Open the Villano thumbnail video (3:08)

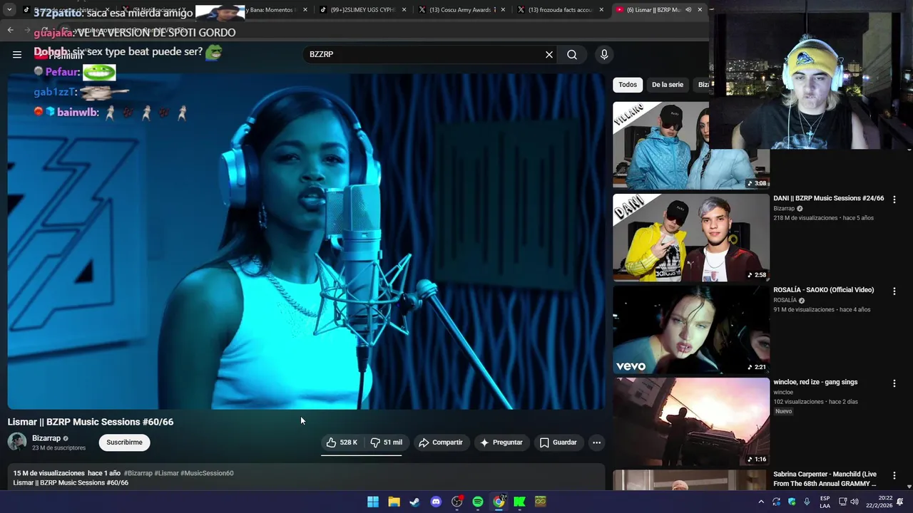point(660,145)
